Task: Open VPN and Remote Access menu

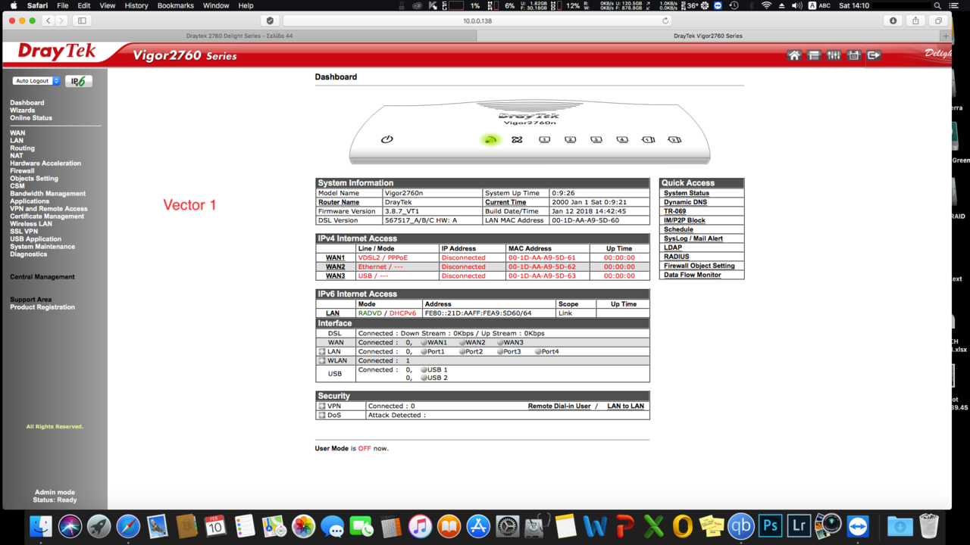Action: click(x=48, y=209)
